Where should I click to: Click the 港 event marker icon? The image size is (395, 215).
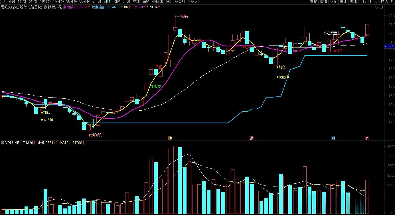pyautogui.click(x=252, y=138)
